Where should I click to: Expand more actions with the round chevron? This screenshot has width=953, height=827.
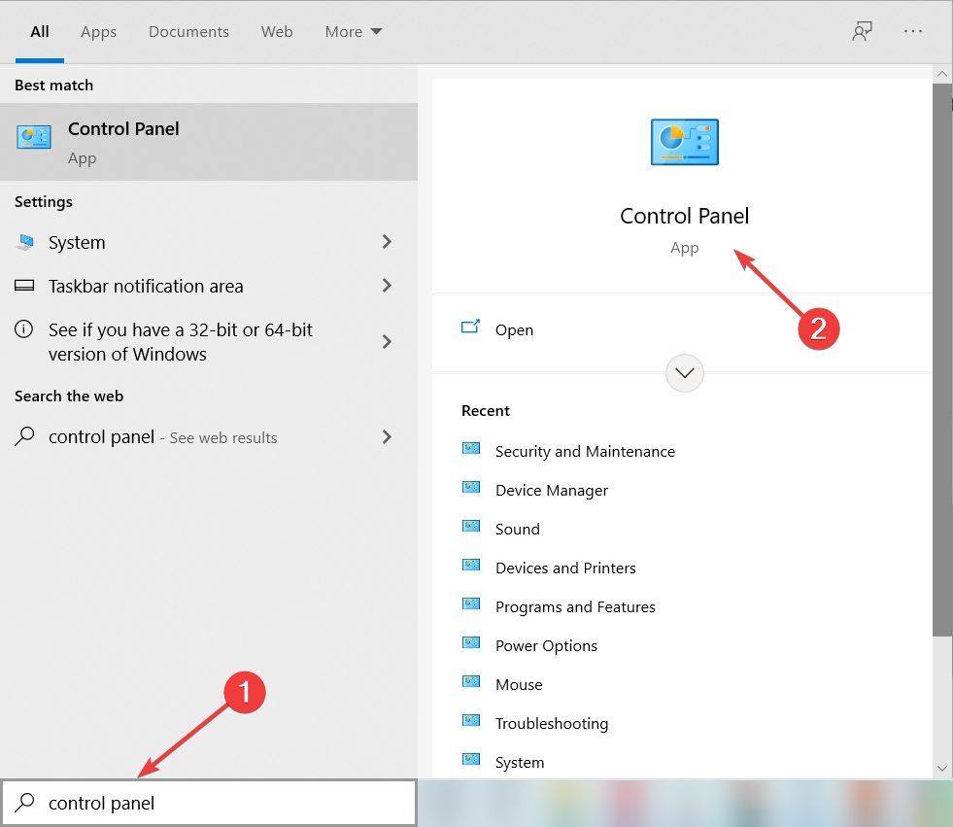pyautogui.click(x=684, y=373)
